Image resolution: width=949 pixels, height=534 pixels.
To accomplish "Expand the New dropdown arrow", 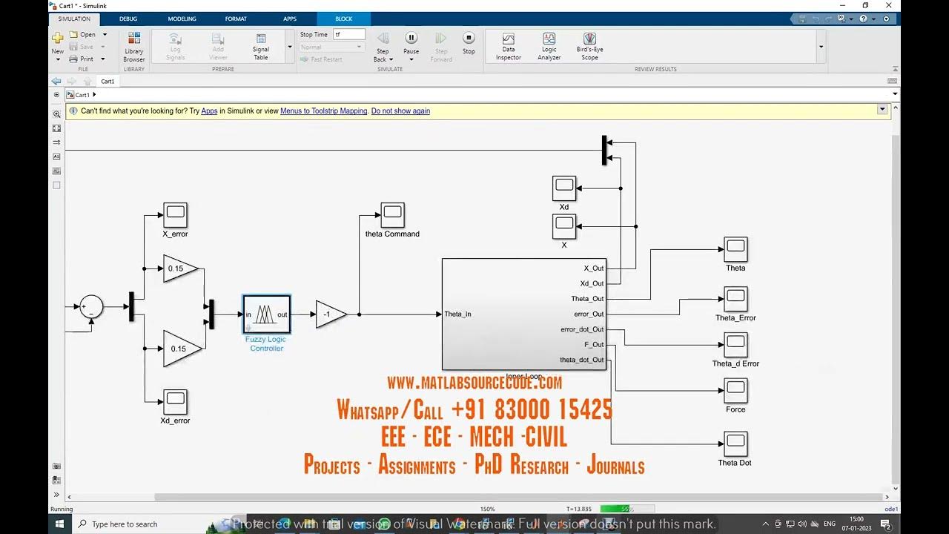I will click(x=57, y=59).
